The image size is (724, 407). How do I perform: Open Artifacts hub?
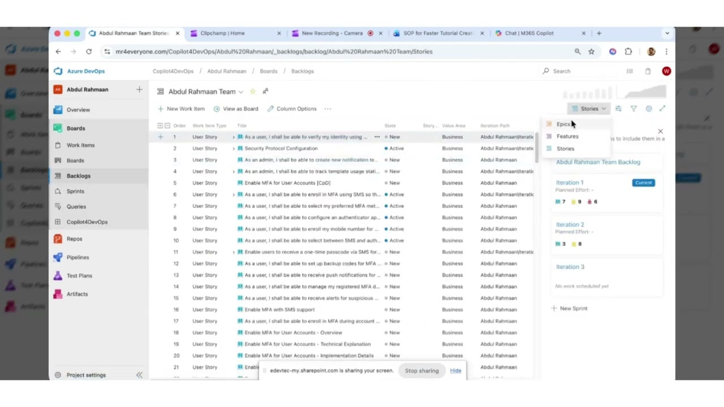click(x=77, y=294)
